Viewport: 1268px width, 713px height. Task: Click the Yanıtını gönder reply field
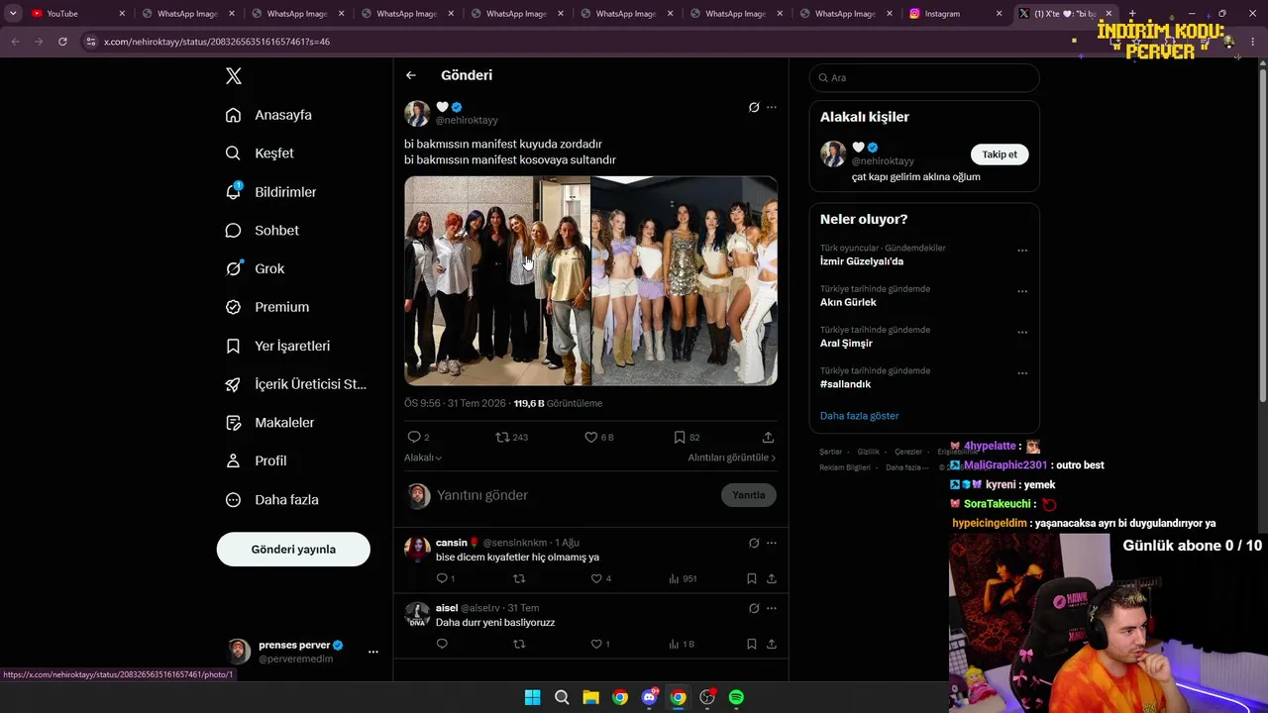pyautogui.click(x=575, y=495)
